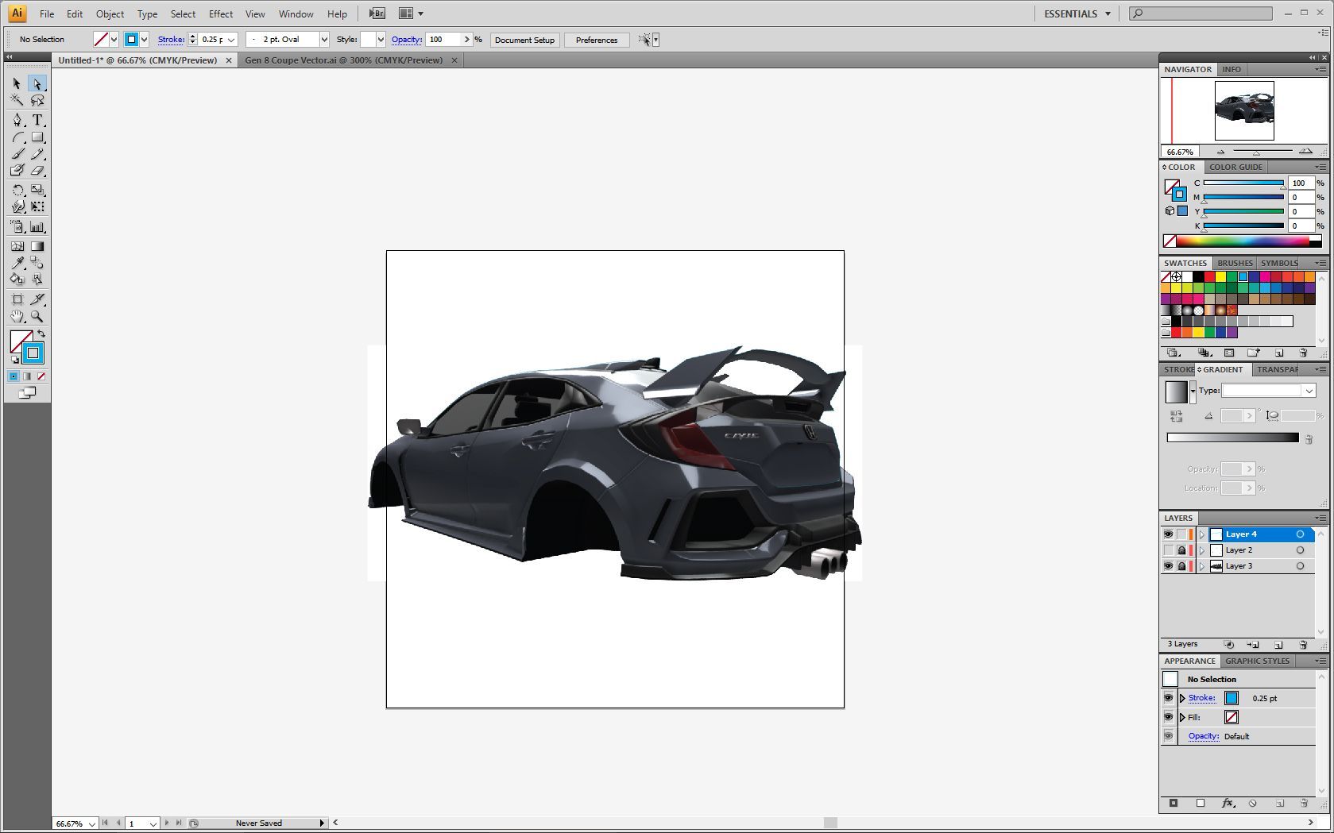Click the Document Setup button
This screenshot has height=833, width=1334.
524,40
